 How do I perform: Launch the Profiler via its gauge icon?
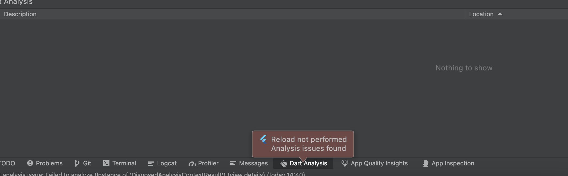(x=192, y=163)
